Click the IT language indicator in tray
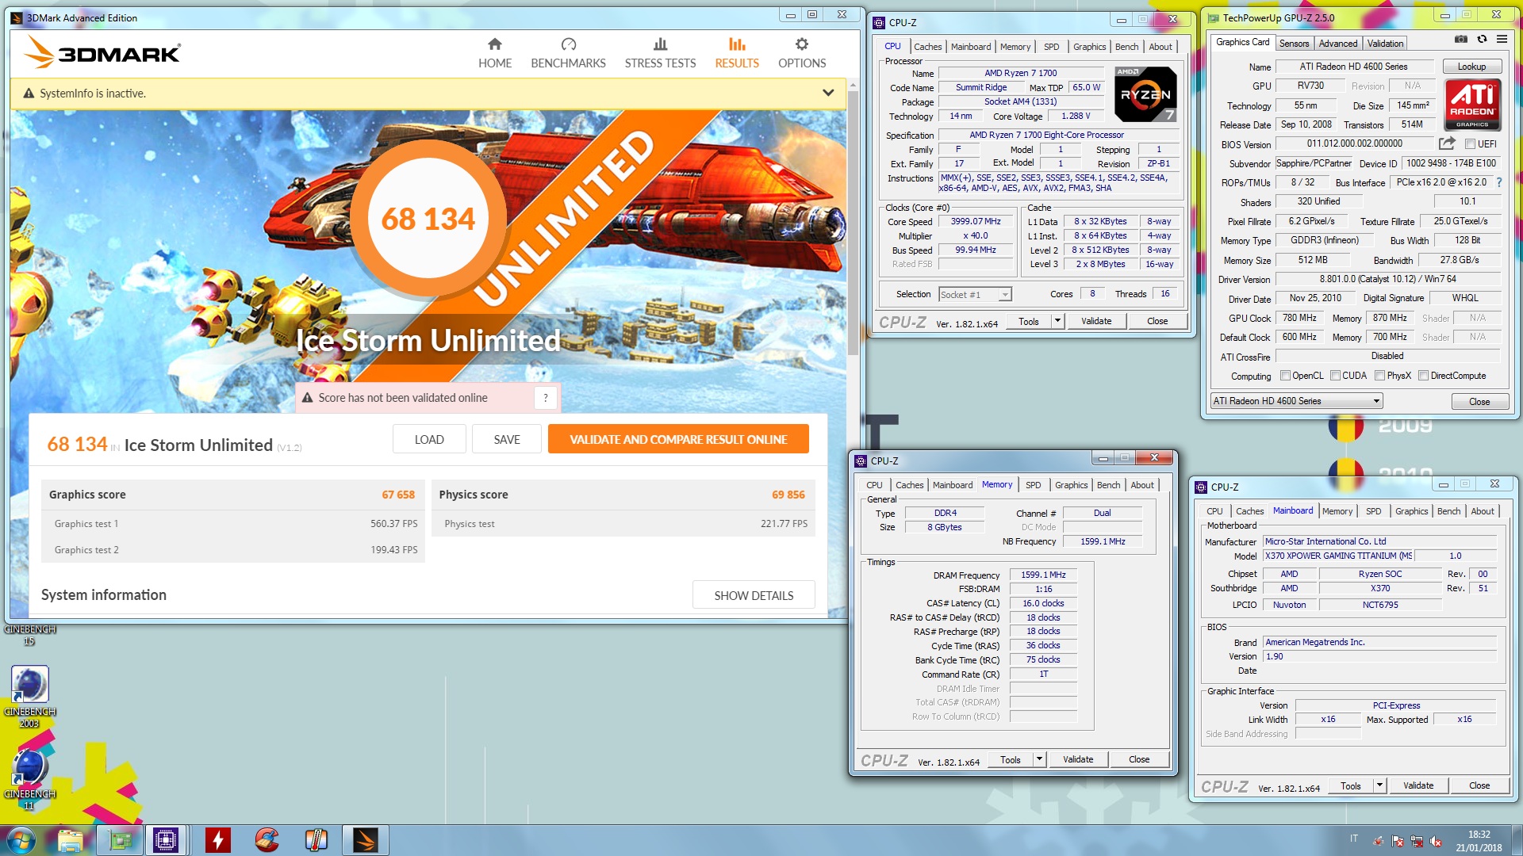Image resolution: width=1523 pixels, height=856 pixels. coord(1354,838)
